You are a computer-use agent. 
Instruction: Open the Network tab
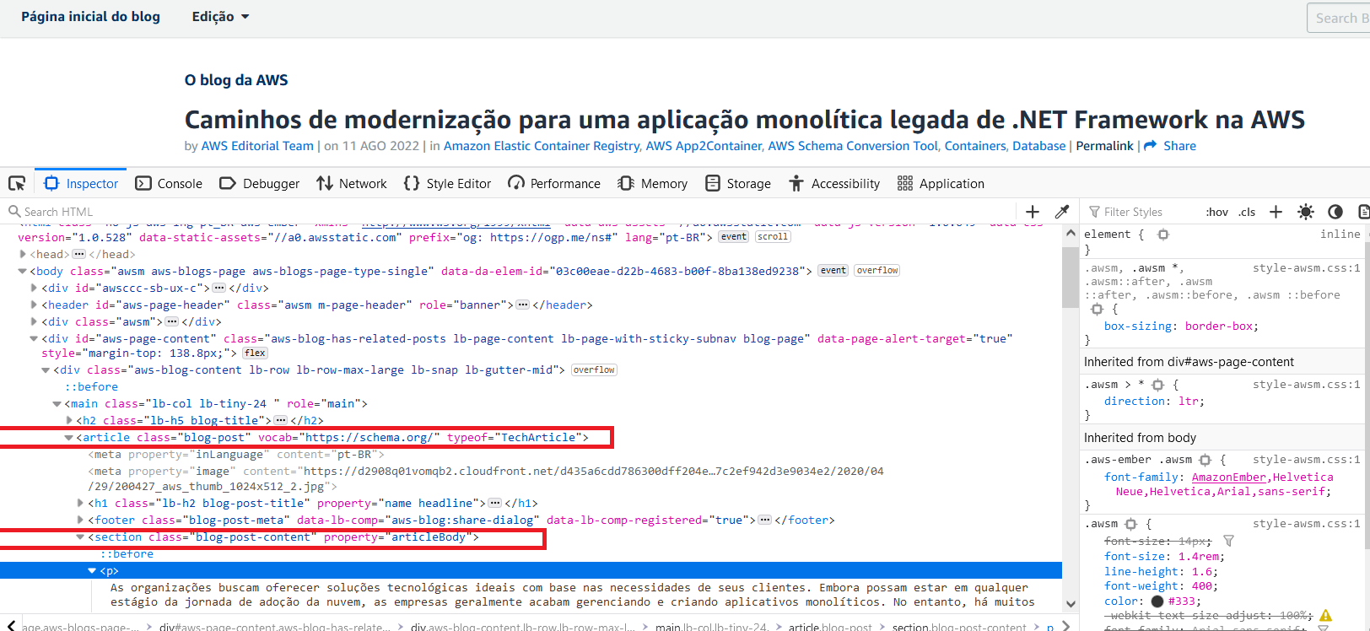352,183
